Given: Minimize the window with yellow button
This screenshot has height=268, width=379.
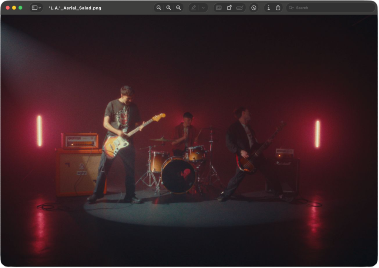Looking at the screenshot, I should pos(14,8).
